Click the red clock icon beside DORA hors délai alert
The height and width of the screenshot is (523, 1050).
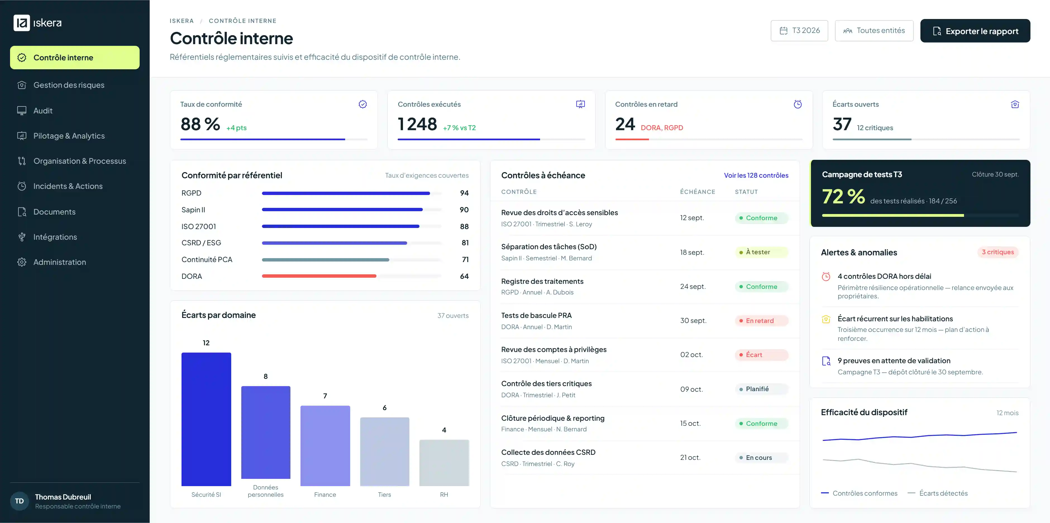[826, 277]
